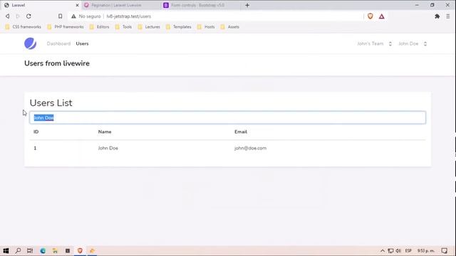Open the PHP frameworks bookmark folder
Image resolution: width=456 pixels, height=256 pixels.
[66, 27]
